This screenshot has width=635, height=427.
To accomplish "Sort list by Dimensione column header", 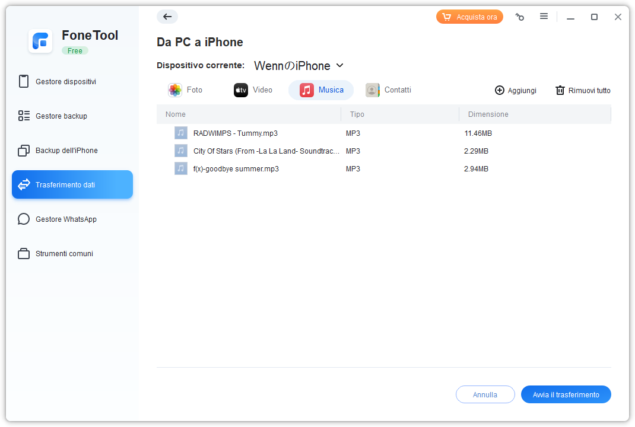I will (488, 114).
